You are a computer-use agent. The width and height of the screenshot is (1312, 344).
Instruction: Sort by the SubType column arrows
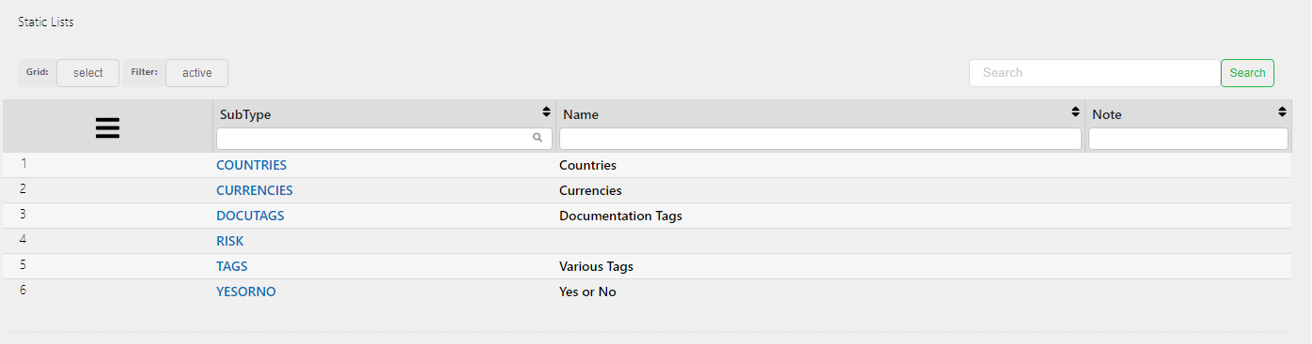coord(546,112)
